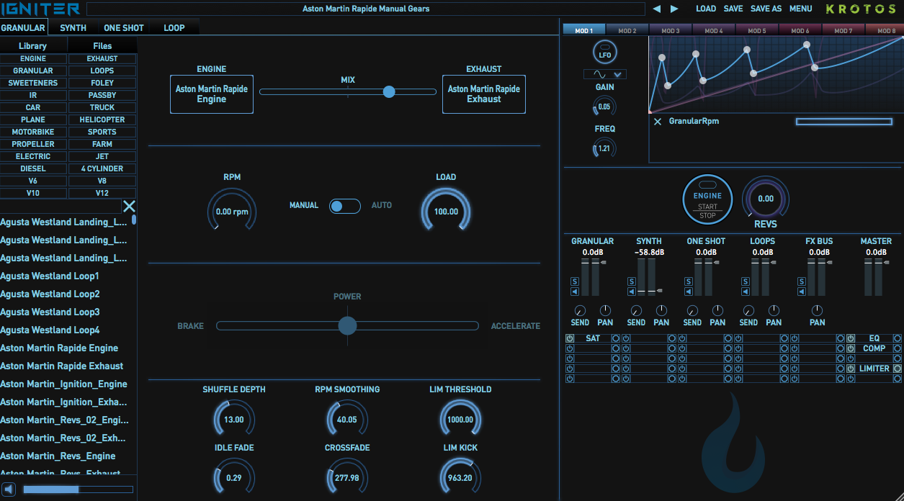Open the MENU button

click(801, 9)
